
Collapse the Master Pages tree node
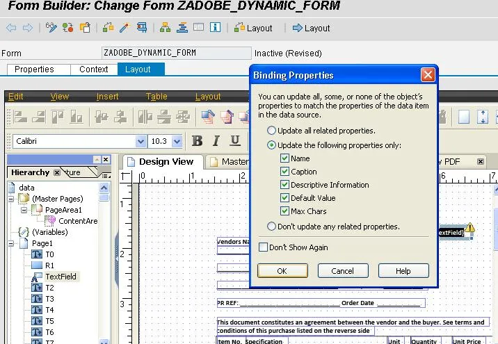pos(12,199)
